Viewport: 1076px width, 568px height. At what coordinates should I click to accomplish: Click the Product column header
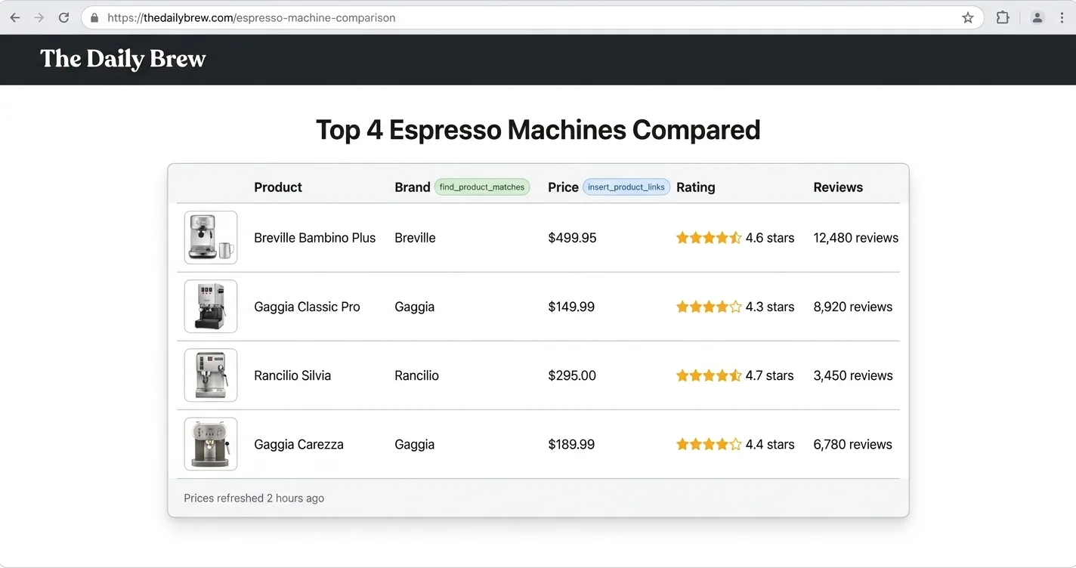pos(278,187)
